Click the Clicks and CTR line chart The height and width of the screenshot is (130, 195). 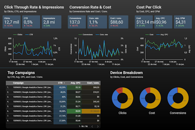pos(33,50)
